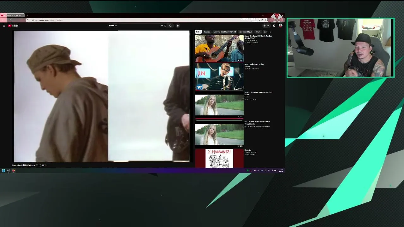This screenshot has width=404, height=227.
Task: Open a new browser tab
Action: (x=27, y=15)
